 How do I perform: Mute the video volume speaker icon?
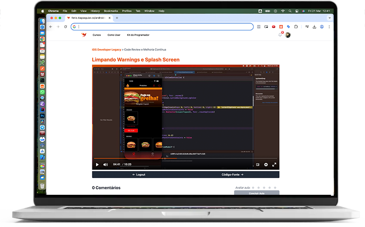tap(106, 164)
